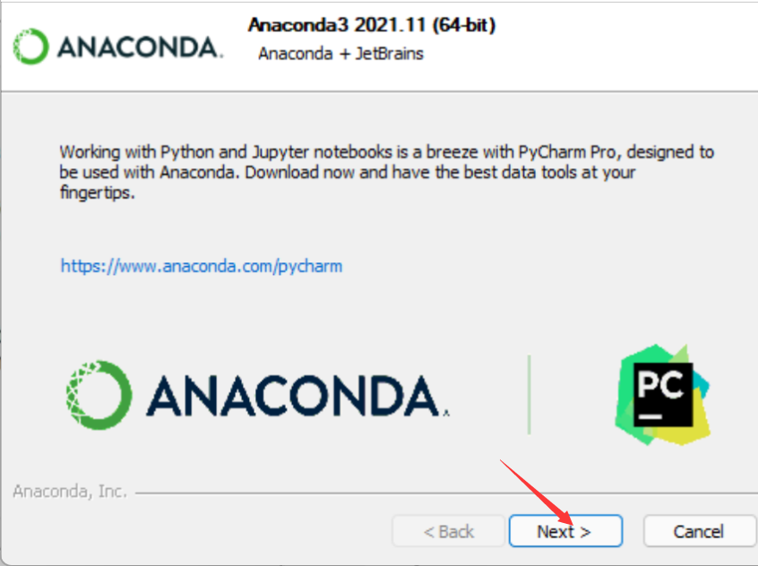
Task: Click the small ANACONDA wordmark in the header
Action: pyautogui.click(x=140, y=47)
